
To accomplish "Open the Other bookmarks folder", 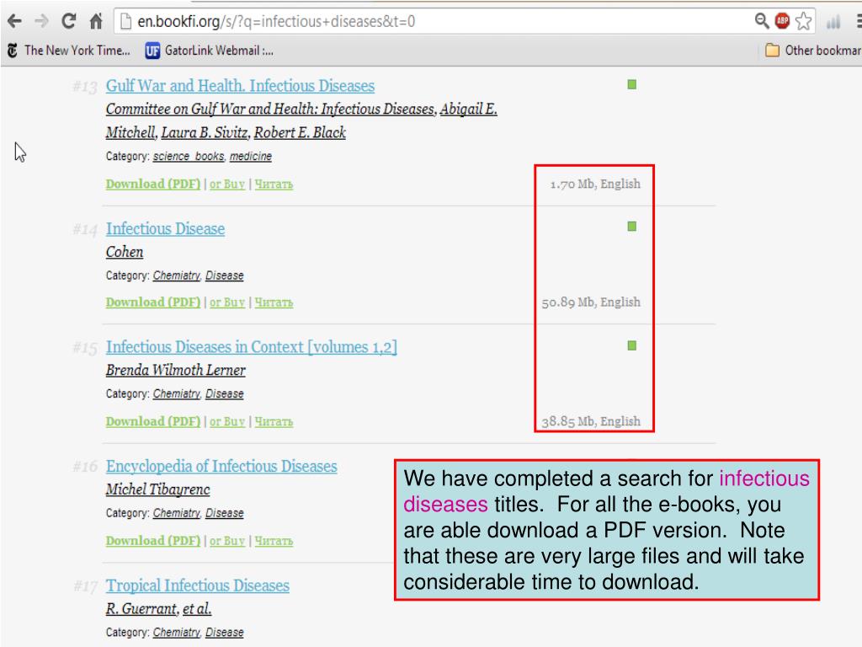I will [x=813, y=51].
